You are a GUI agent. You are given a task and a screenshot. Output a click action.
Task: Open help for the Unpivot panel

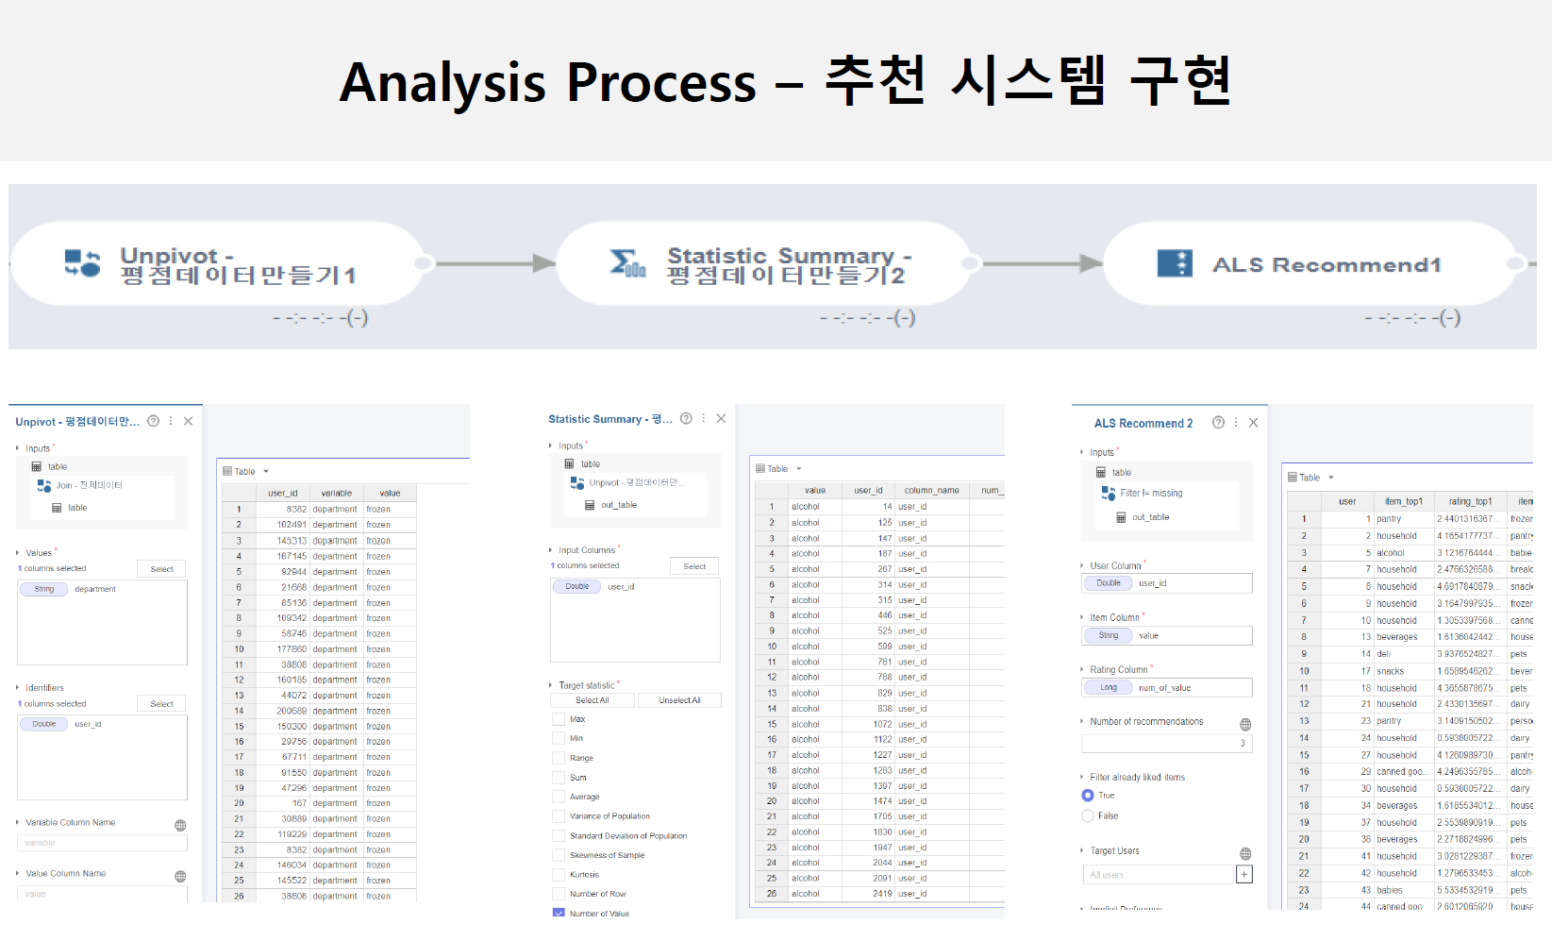click(x=153, y=421)
